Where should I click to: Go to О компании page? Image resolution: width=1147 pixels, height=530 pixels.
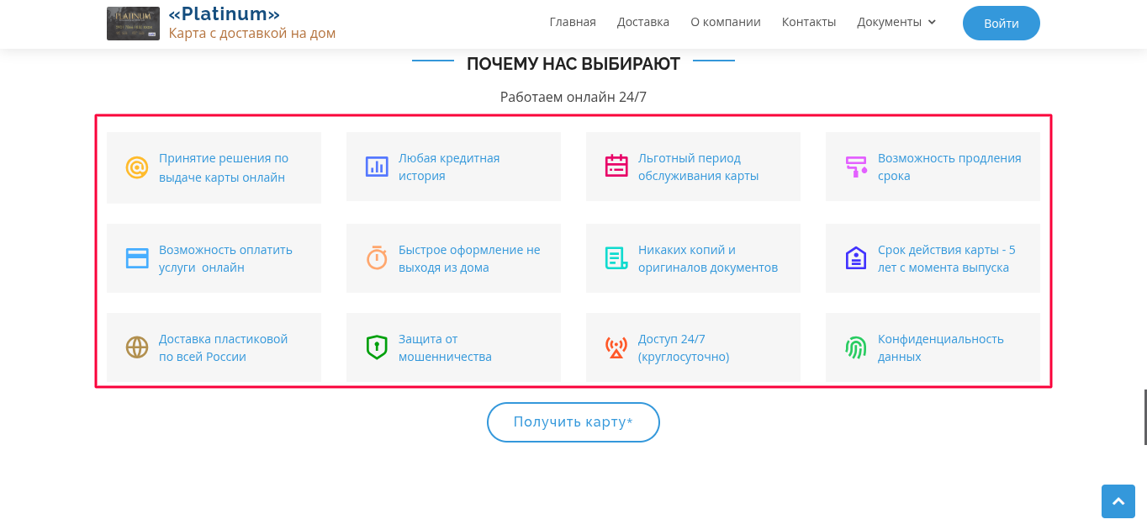[726, 22]
